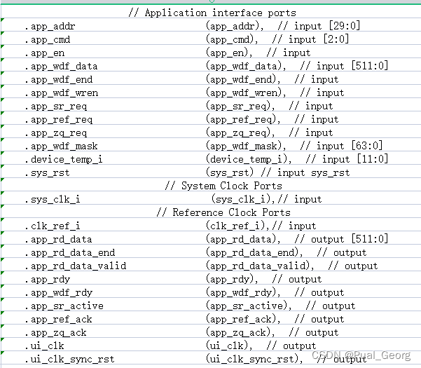Click the '.app_sr_req' port name
The image size is (421, 368).
[x=56, y=107]
